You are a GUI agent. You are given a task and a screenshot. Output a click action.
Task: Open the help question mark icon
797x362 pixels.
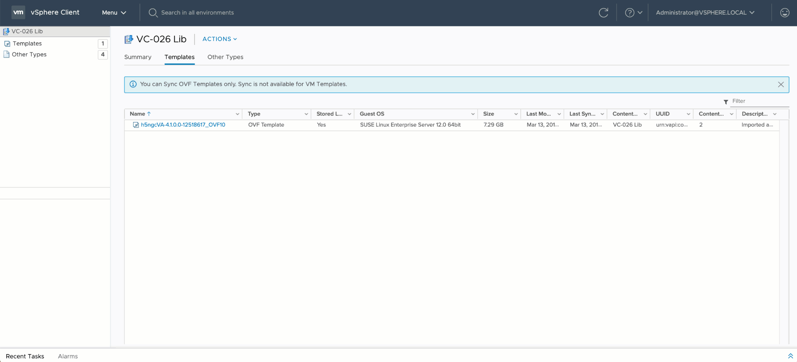click(629, 13)
